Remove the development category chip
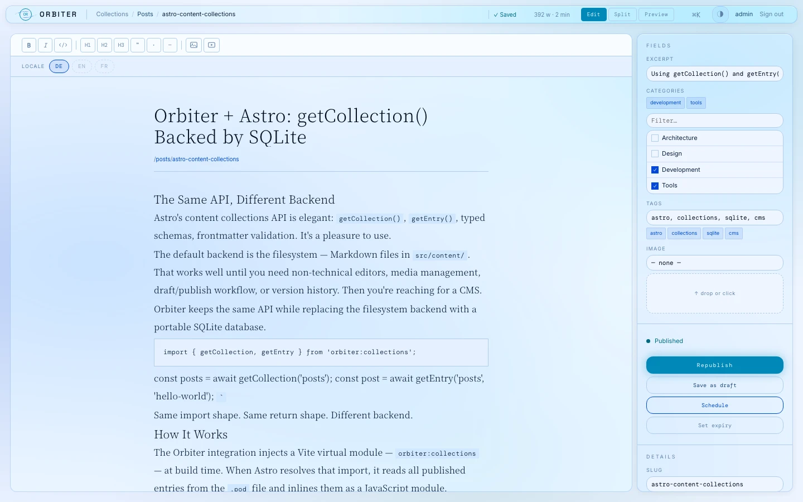803x502 pixels. (x=665, y=103)
